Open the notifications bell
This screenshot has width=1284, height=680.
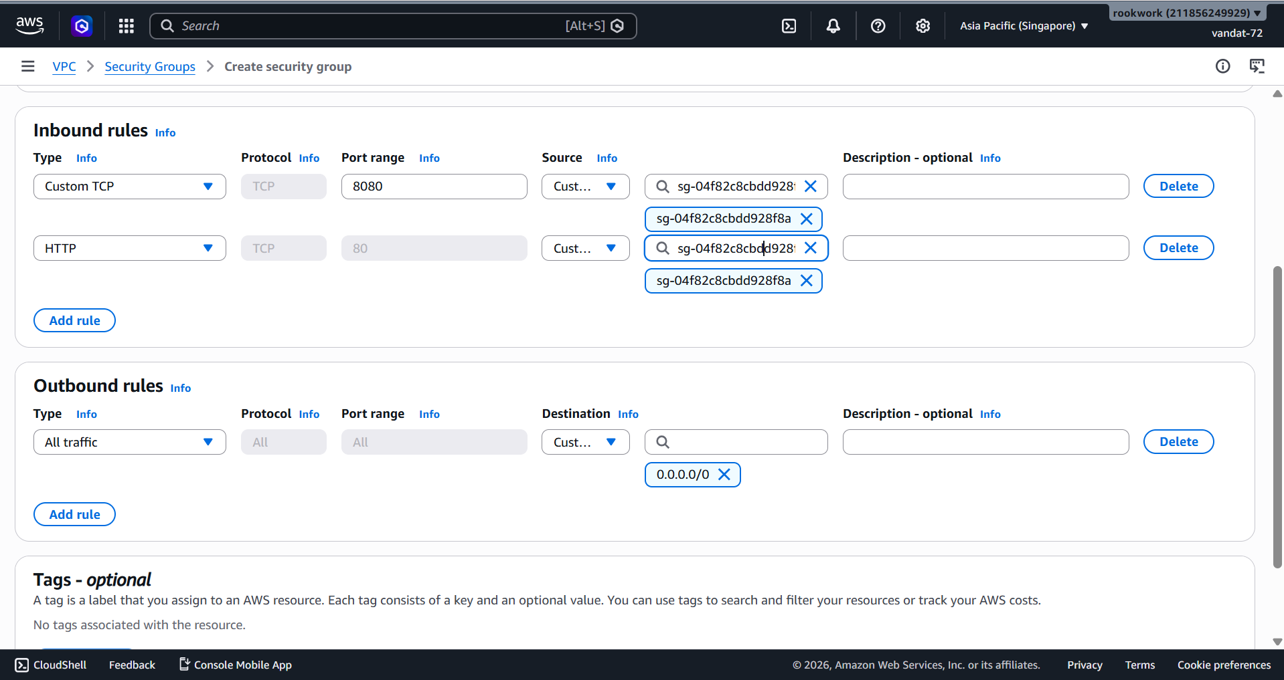pos(833,26)
